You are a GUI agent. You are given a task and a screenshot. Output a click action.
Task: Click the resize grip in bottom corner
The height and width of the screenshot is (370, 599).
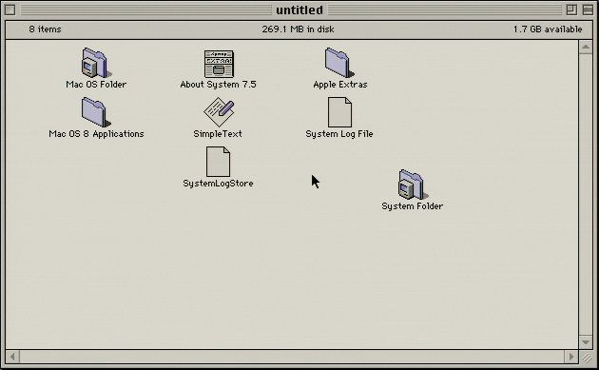pos(587,358)
